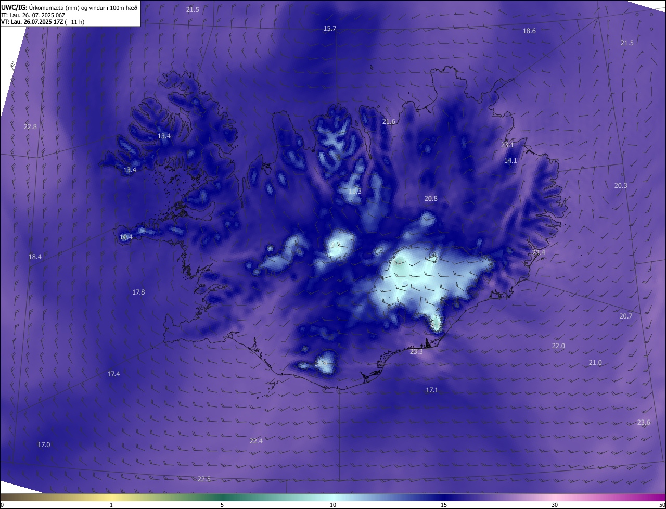The image size is (666, 509).
Task: Click the 17.4 value label
Action: pyautogui.click(x=113, y=374)
